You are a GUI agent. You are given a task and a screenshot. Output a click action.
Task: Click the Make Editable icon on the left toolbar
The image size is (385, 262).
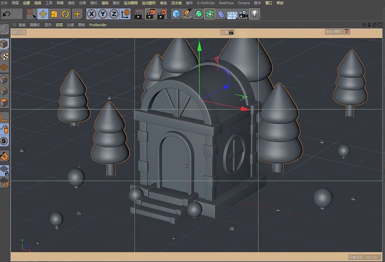coord(4,30)
